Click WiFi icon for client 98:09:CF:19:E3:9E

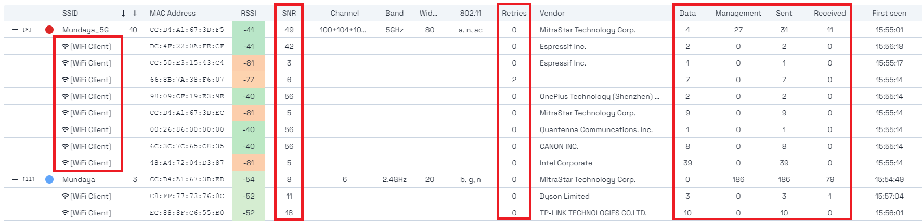pyautogui.click(x=65, y=96)
